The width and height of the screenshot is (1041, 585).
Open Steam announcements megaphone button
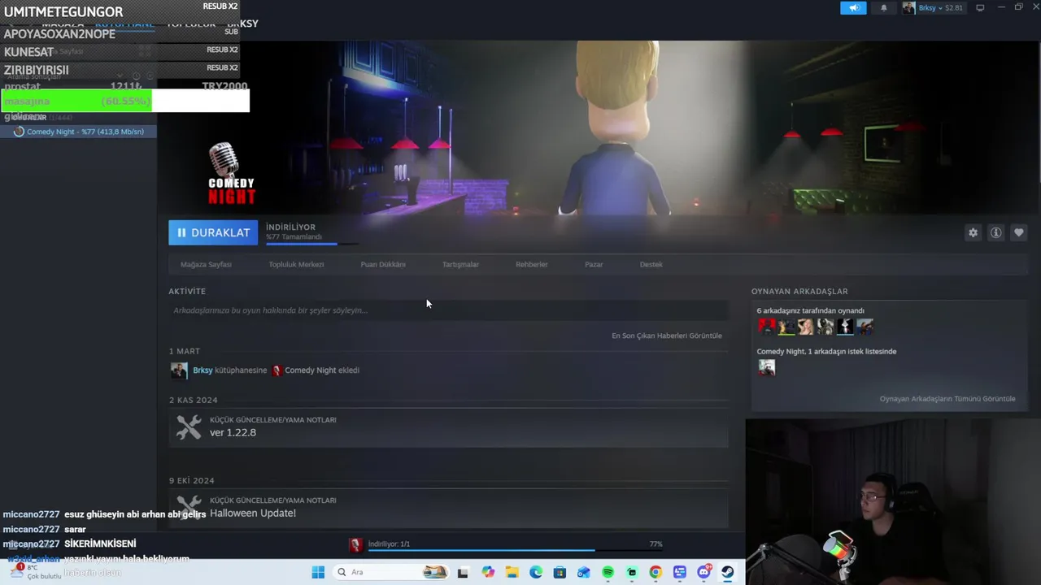(x=853, y=8)
